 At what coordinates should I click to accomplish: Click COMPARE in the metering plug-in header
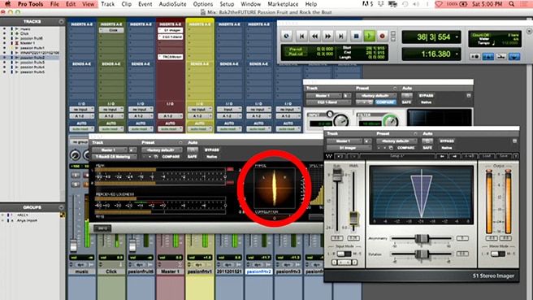pos(171,156)
